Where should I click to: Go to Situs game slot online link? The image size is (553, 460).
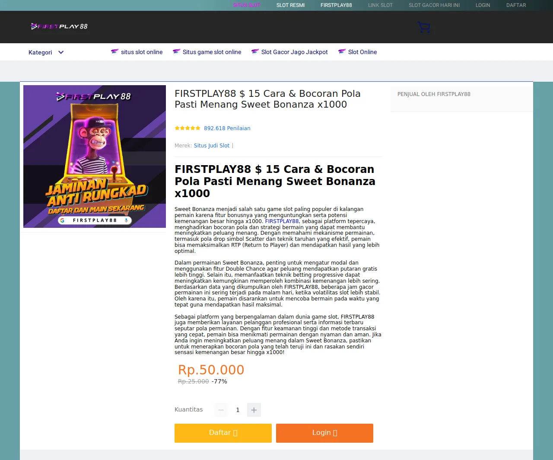pos(212,52)
